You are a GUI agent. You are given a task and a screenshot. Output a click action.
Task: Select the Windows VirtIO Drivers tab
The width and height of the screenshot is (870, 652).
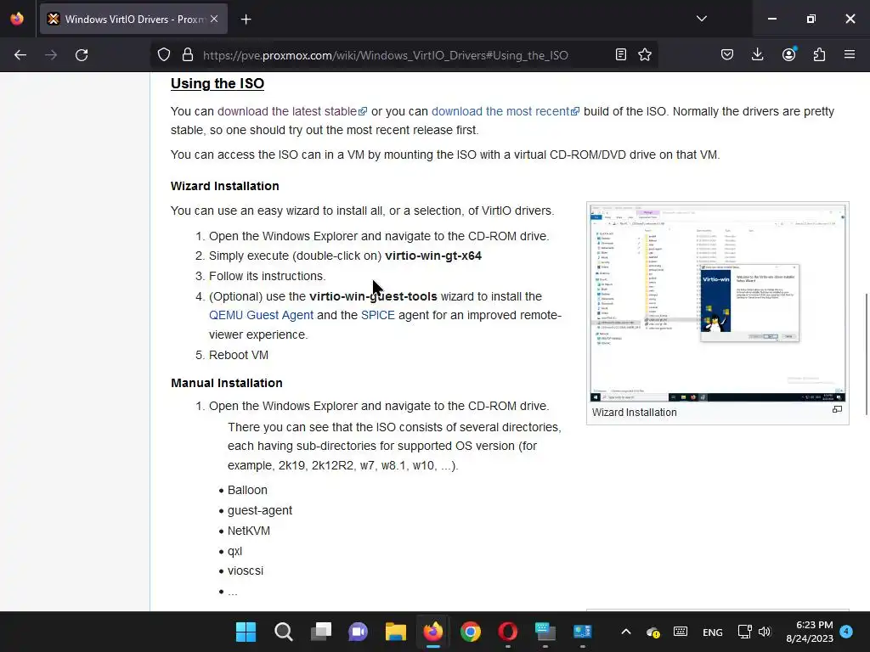coord(133,20)
